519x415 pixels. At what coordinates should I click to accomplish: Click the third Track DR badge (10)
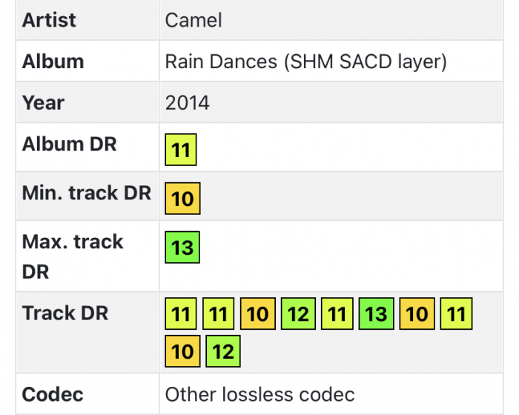[x=257, y=314]
